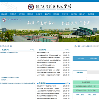Open news item about “最多跑一次”改革工作
Image resolution: width=99 pixels, height=99 pixels.
(49, 70)
